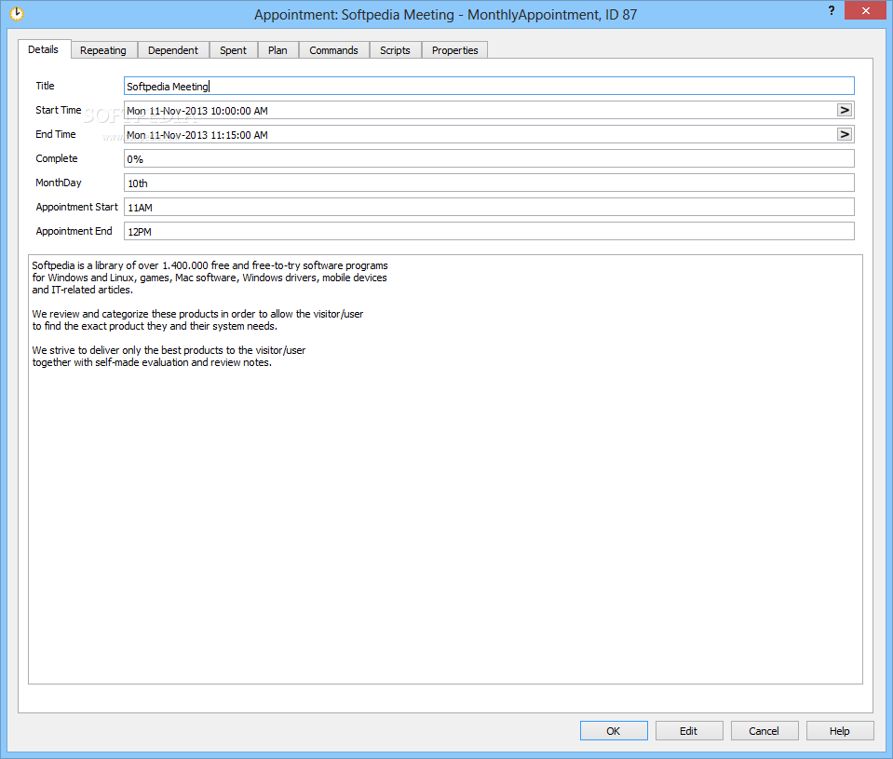
Task: Click into the Title field
Action: 489,86
